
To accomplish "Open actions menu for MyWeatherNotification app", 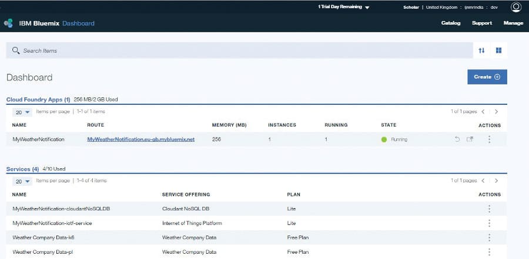I will [489, 139].
